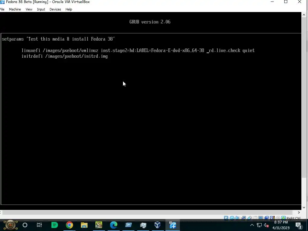
Task: Open the Machine menu
Action: pos(15,9)
